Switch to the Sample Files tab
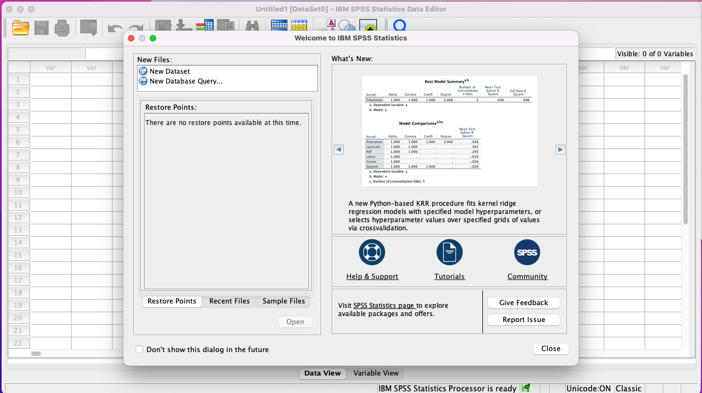This screenshot has width=702, height=393. [x=284, y=301]
